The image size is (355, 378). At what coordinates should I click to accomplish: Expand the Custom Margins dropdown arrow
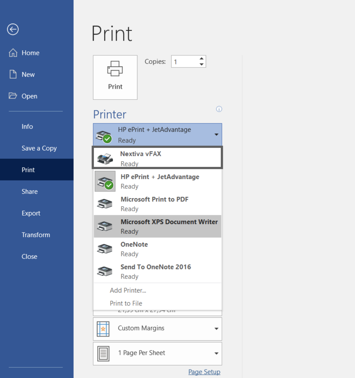[x=216, y=329]
